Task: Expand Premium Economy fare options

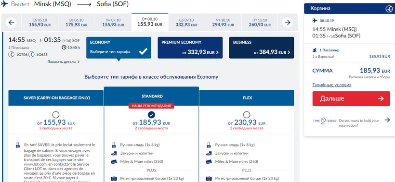Action: (x=190, y=48)
